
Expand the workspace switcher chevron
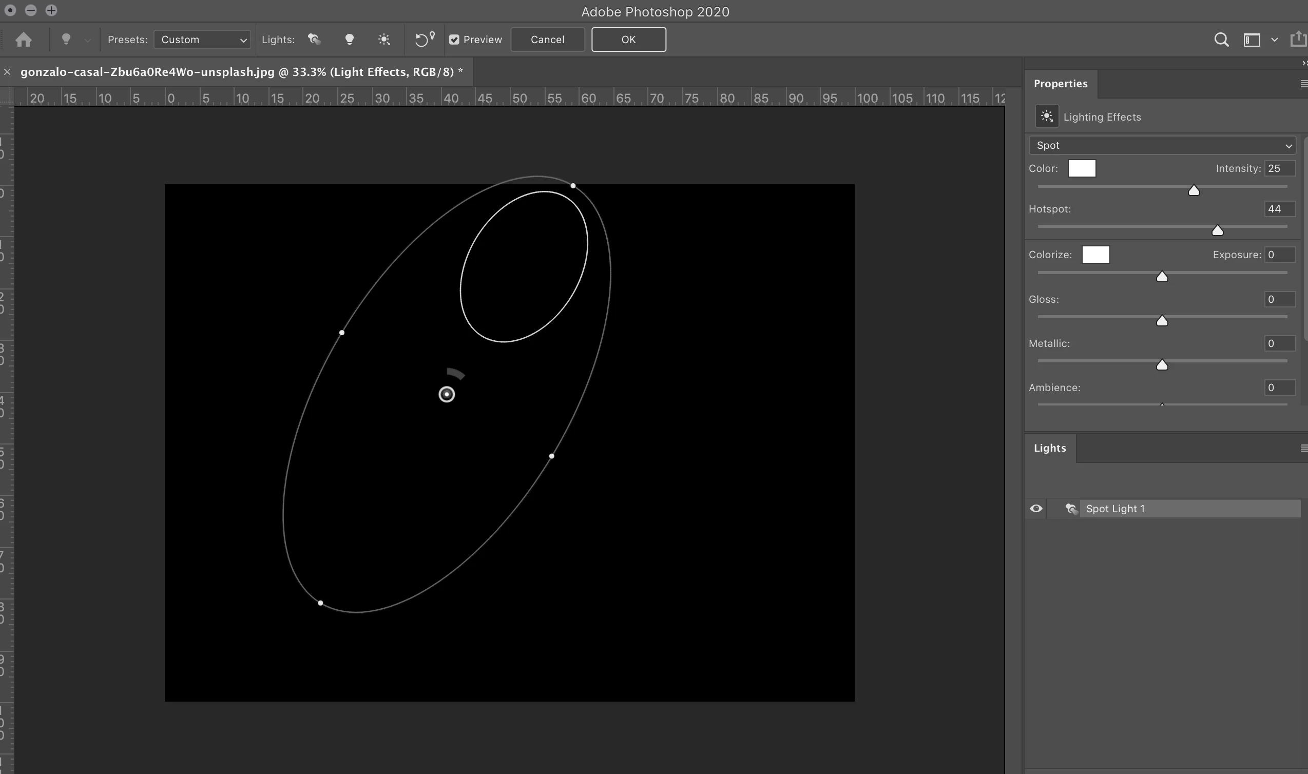pyautogui.click(x=1274, y=40)
